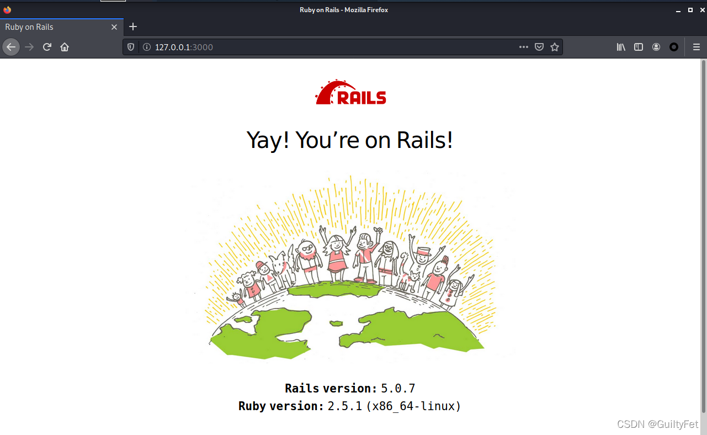Click the round black extension icon
The image size is (707, 435).
[674, 47]
